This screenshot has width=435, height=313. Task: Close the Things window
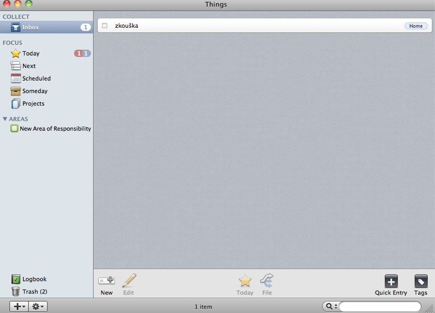[7, 3]
